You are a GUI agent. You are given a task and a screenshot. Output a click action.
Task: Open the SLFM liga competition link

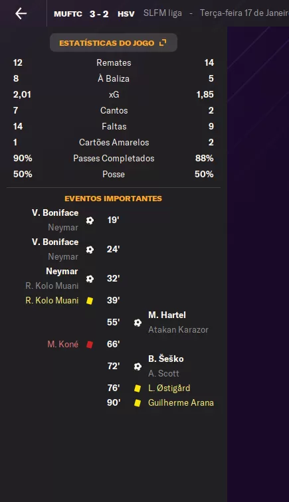(163, 13)
